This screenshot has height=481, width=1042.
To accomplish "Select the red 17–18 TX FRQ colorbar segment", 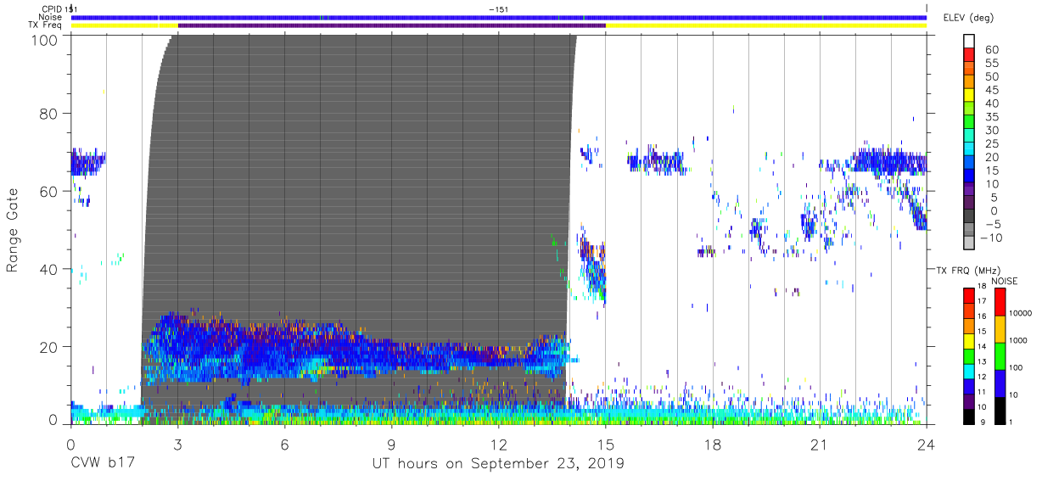I will [x=968, y=294].
